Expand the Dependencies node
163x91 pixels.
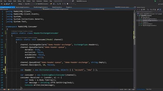(x=139, y=17)
